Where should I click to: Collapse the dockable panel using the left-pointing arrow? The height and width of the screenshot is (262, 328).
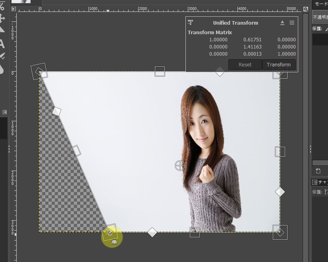coord(4,112)
